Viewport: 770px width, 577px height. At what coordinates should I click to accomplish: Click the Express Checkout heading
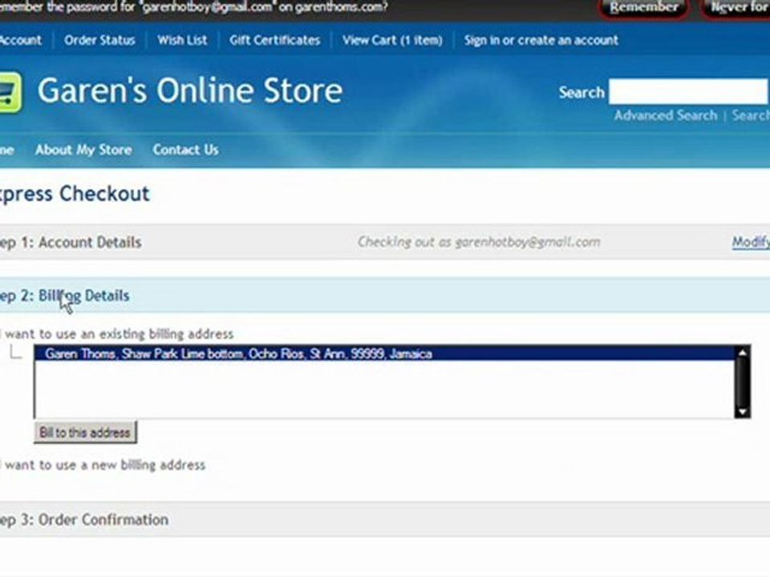pyautogui.click(x=75, y=194)
